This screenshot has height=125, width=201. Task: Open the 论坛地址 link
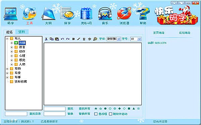click(x=185, y=33)
